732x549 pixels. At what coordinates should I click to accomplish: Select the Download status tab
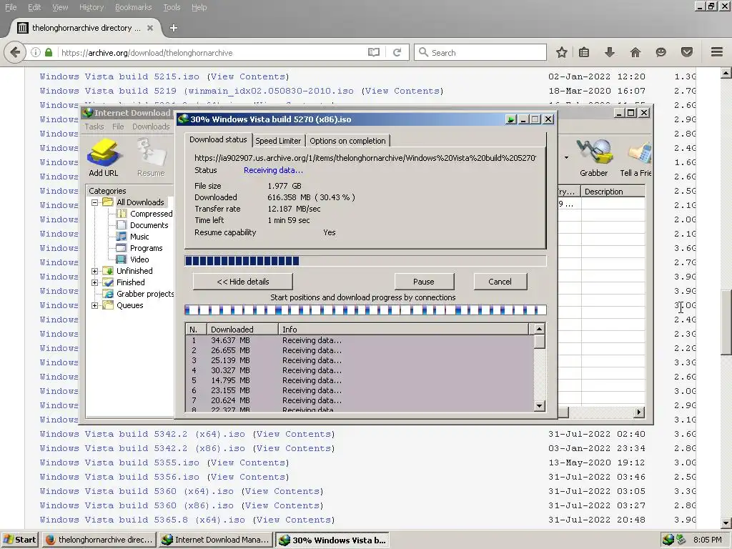(x=218, y=139)
